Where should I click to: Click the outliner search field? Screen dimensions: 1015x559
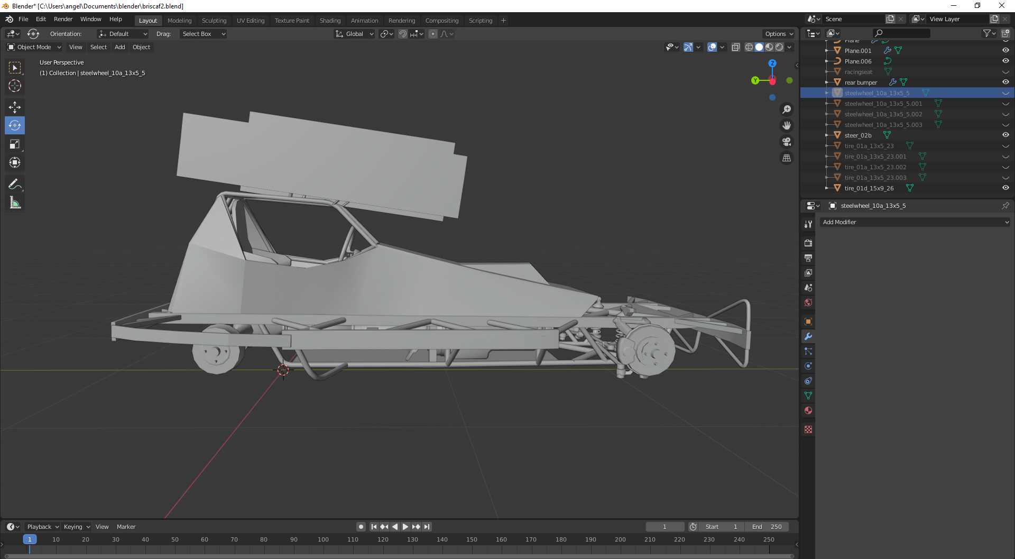(901, 33)
